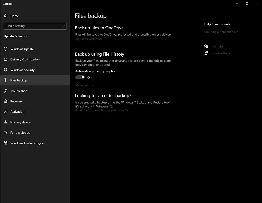
Task: Click the Activation checkmark icon
Action: (6, 111)
